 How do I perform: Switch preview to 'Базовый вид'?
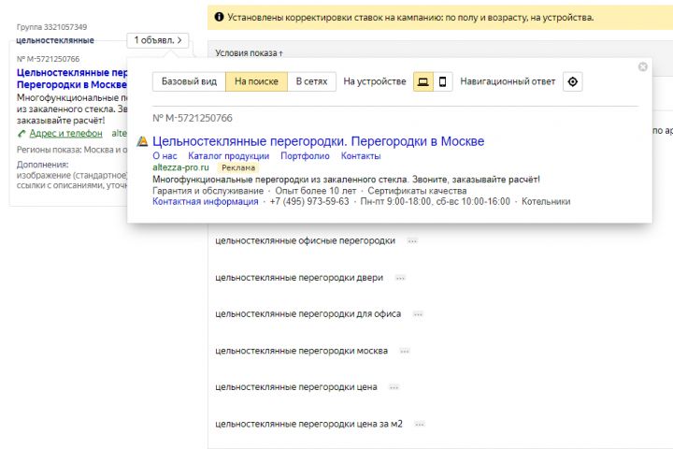(189, 81)
